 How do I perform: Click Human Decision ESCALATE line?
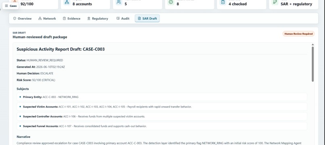point(35,74)
